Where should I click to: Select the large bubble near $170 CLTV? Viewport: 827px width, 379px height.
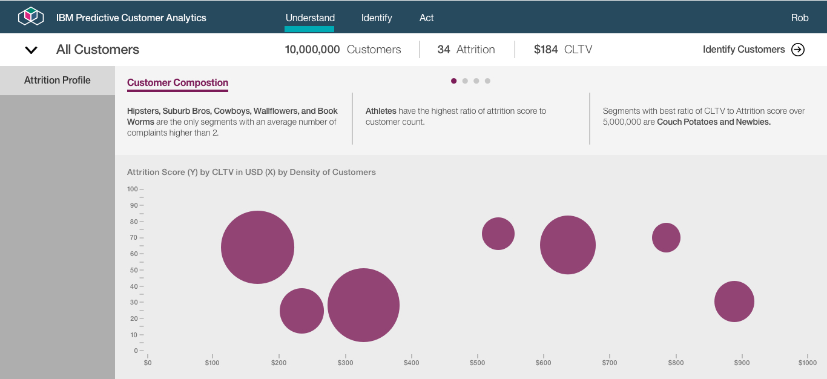257,247
